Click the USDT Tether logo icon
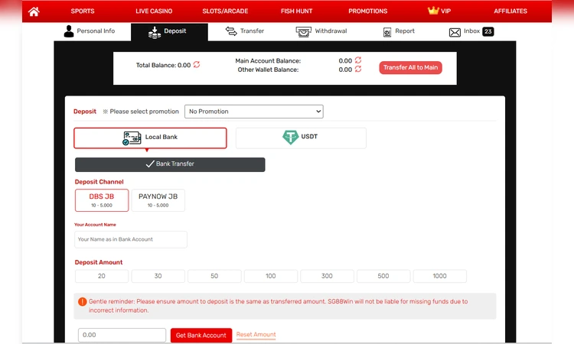Image resolution: width=574 pixels, height=344 pixels. [290, 138]
